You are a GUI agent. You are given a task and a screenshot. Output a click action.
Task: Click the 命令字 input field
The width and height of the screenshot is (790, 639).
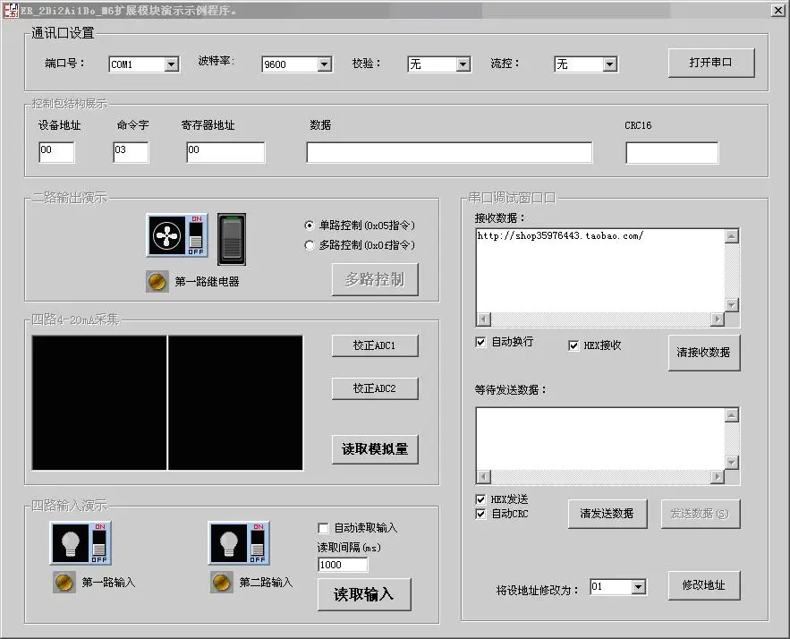point(131,152)
